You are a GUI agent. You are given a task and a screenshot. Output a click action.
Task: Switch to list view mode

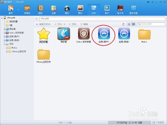(x=129, y=24)
